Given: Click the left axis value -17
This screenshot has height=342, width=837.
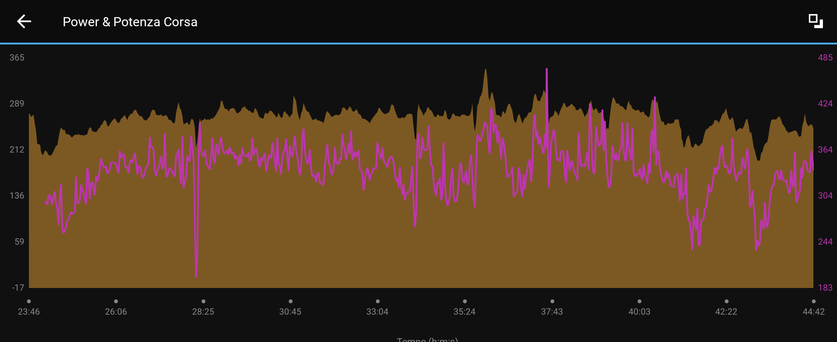Looking at the screenshot, I should [x=18, y=288].
